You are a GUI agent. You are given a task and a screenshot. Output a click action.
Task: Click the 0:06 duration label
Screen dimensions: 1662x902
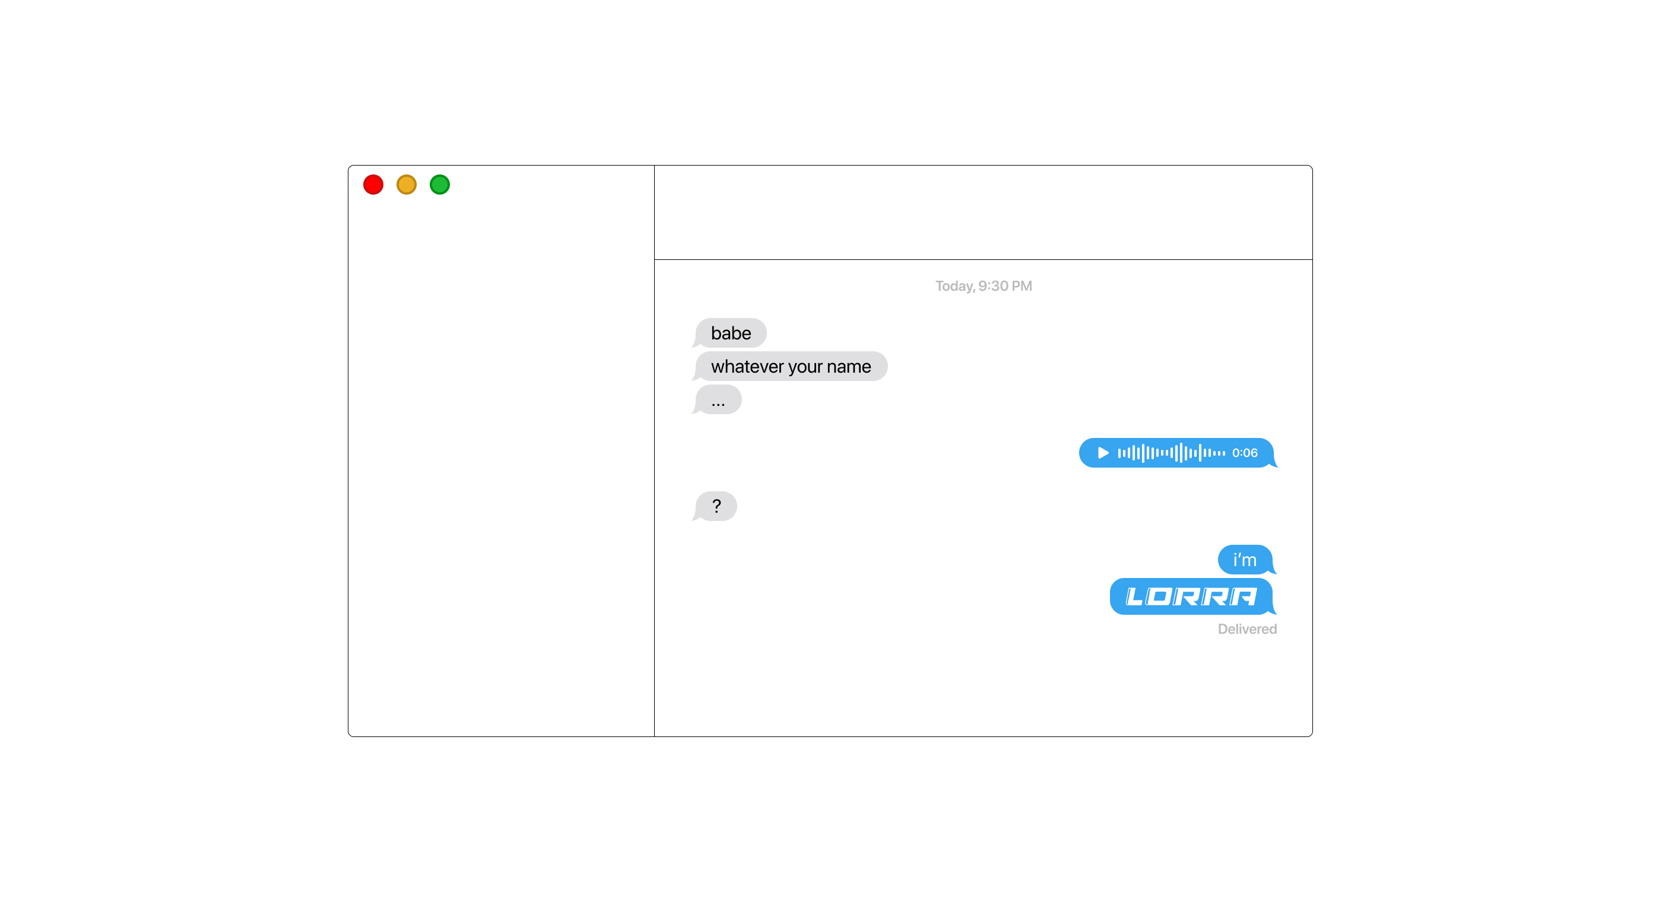[1245, 453]
